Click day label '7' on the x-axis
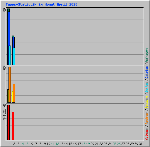The image size is (150, 147). 36,144
